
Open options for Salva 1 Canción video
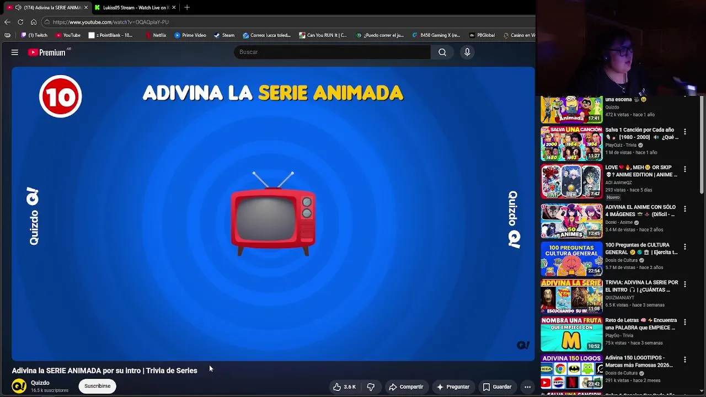[684, 132]
